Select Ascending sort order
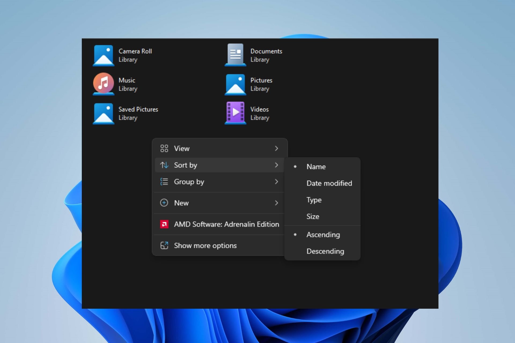Screen dimensions: 515x343 pyautogui.click(x=323, y=234)
